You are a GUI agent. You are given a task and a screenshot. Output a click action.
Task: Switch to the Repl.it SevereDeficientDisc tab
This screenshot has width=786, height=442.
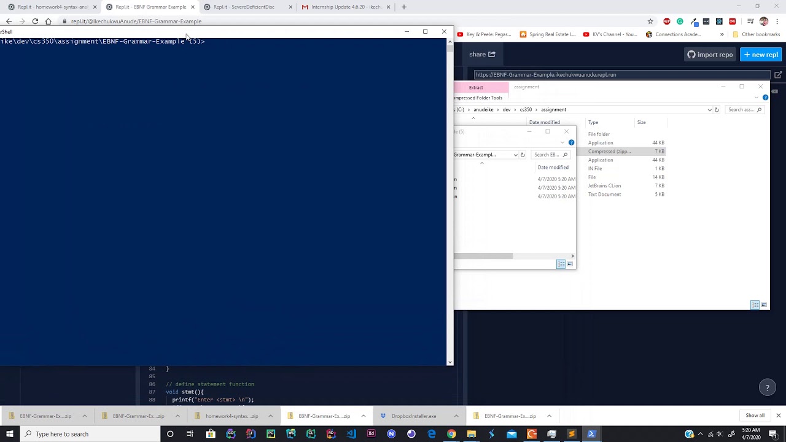244,7
